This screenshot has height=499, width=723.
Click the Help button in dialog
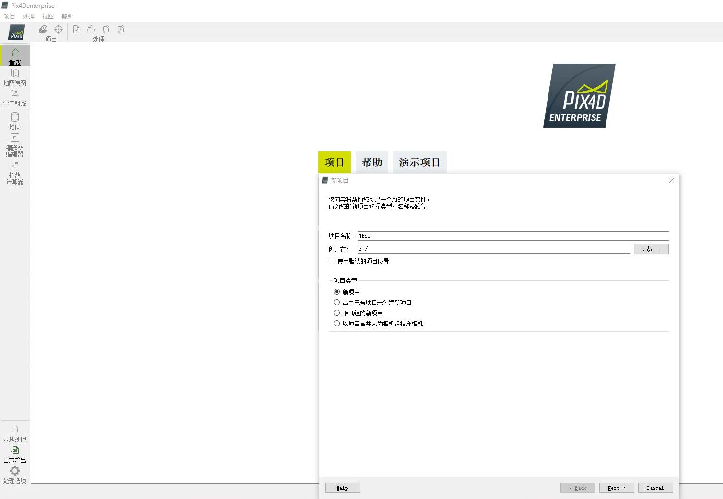tap(342, 488)
